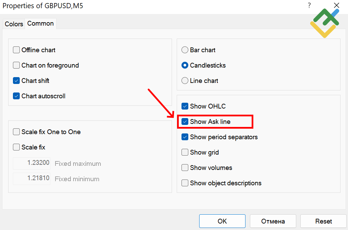
Task: Enable the Offline chart checkbox
Action: pos(16,50)
